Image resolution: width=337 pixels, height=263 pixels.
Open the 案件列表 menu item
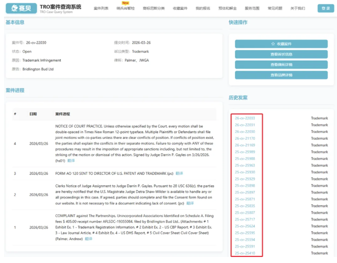[x=101, y=9]
